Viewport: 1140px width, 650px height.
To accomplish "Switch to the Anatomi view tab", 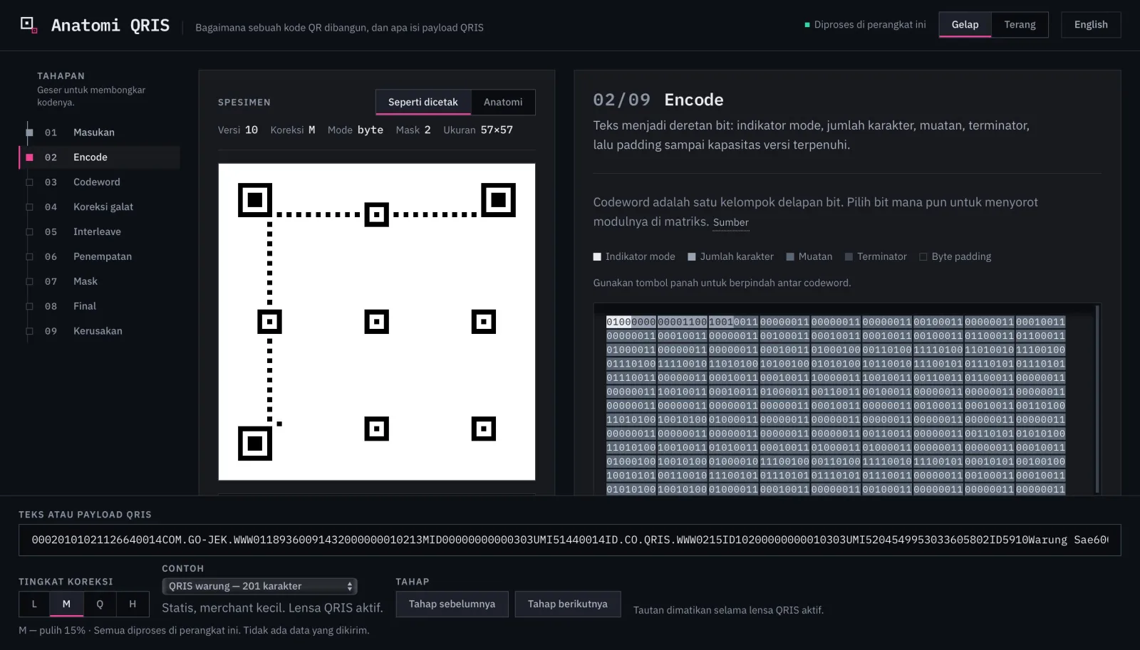I will 503,103.
